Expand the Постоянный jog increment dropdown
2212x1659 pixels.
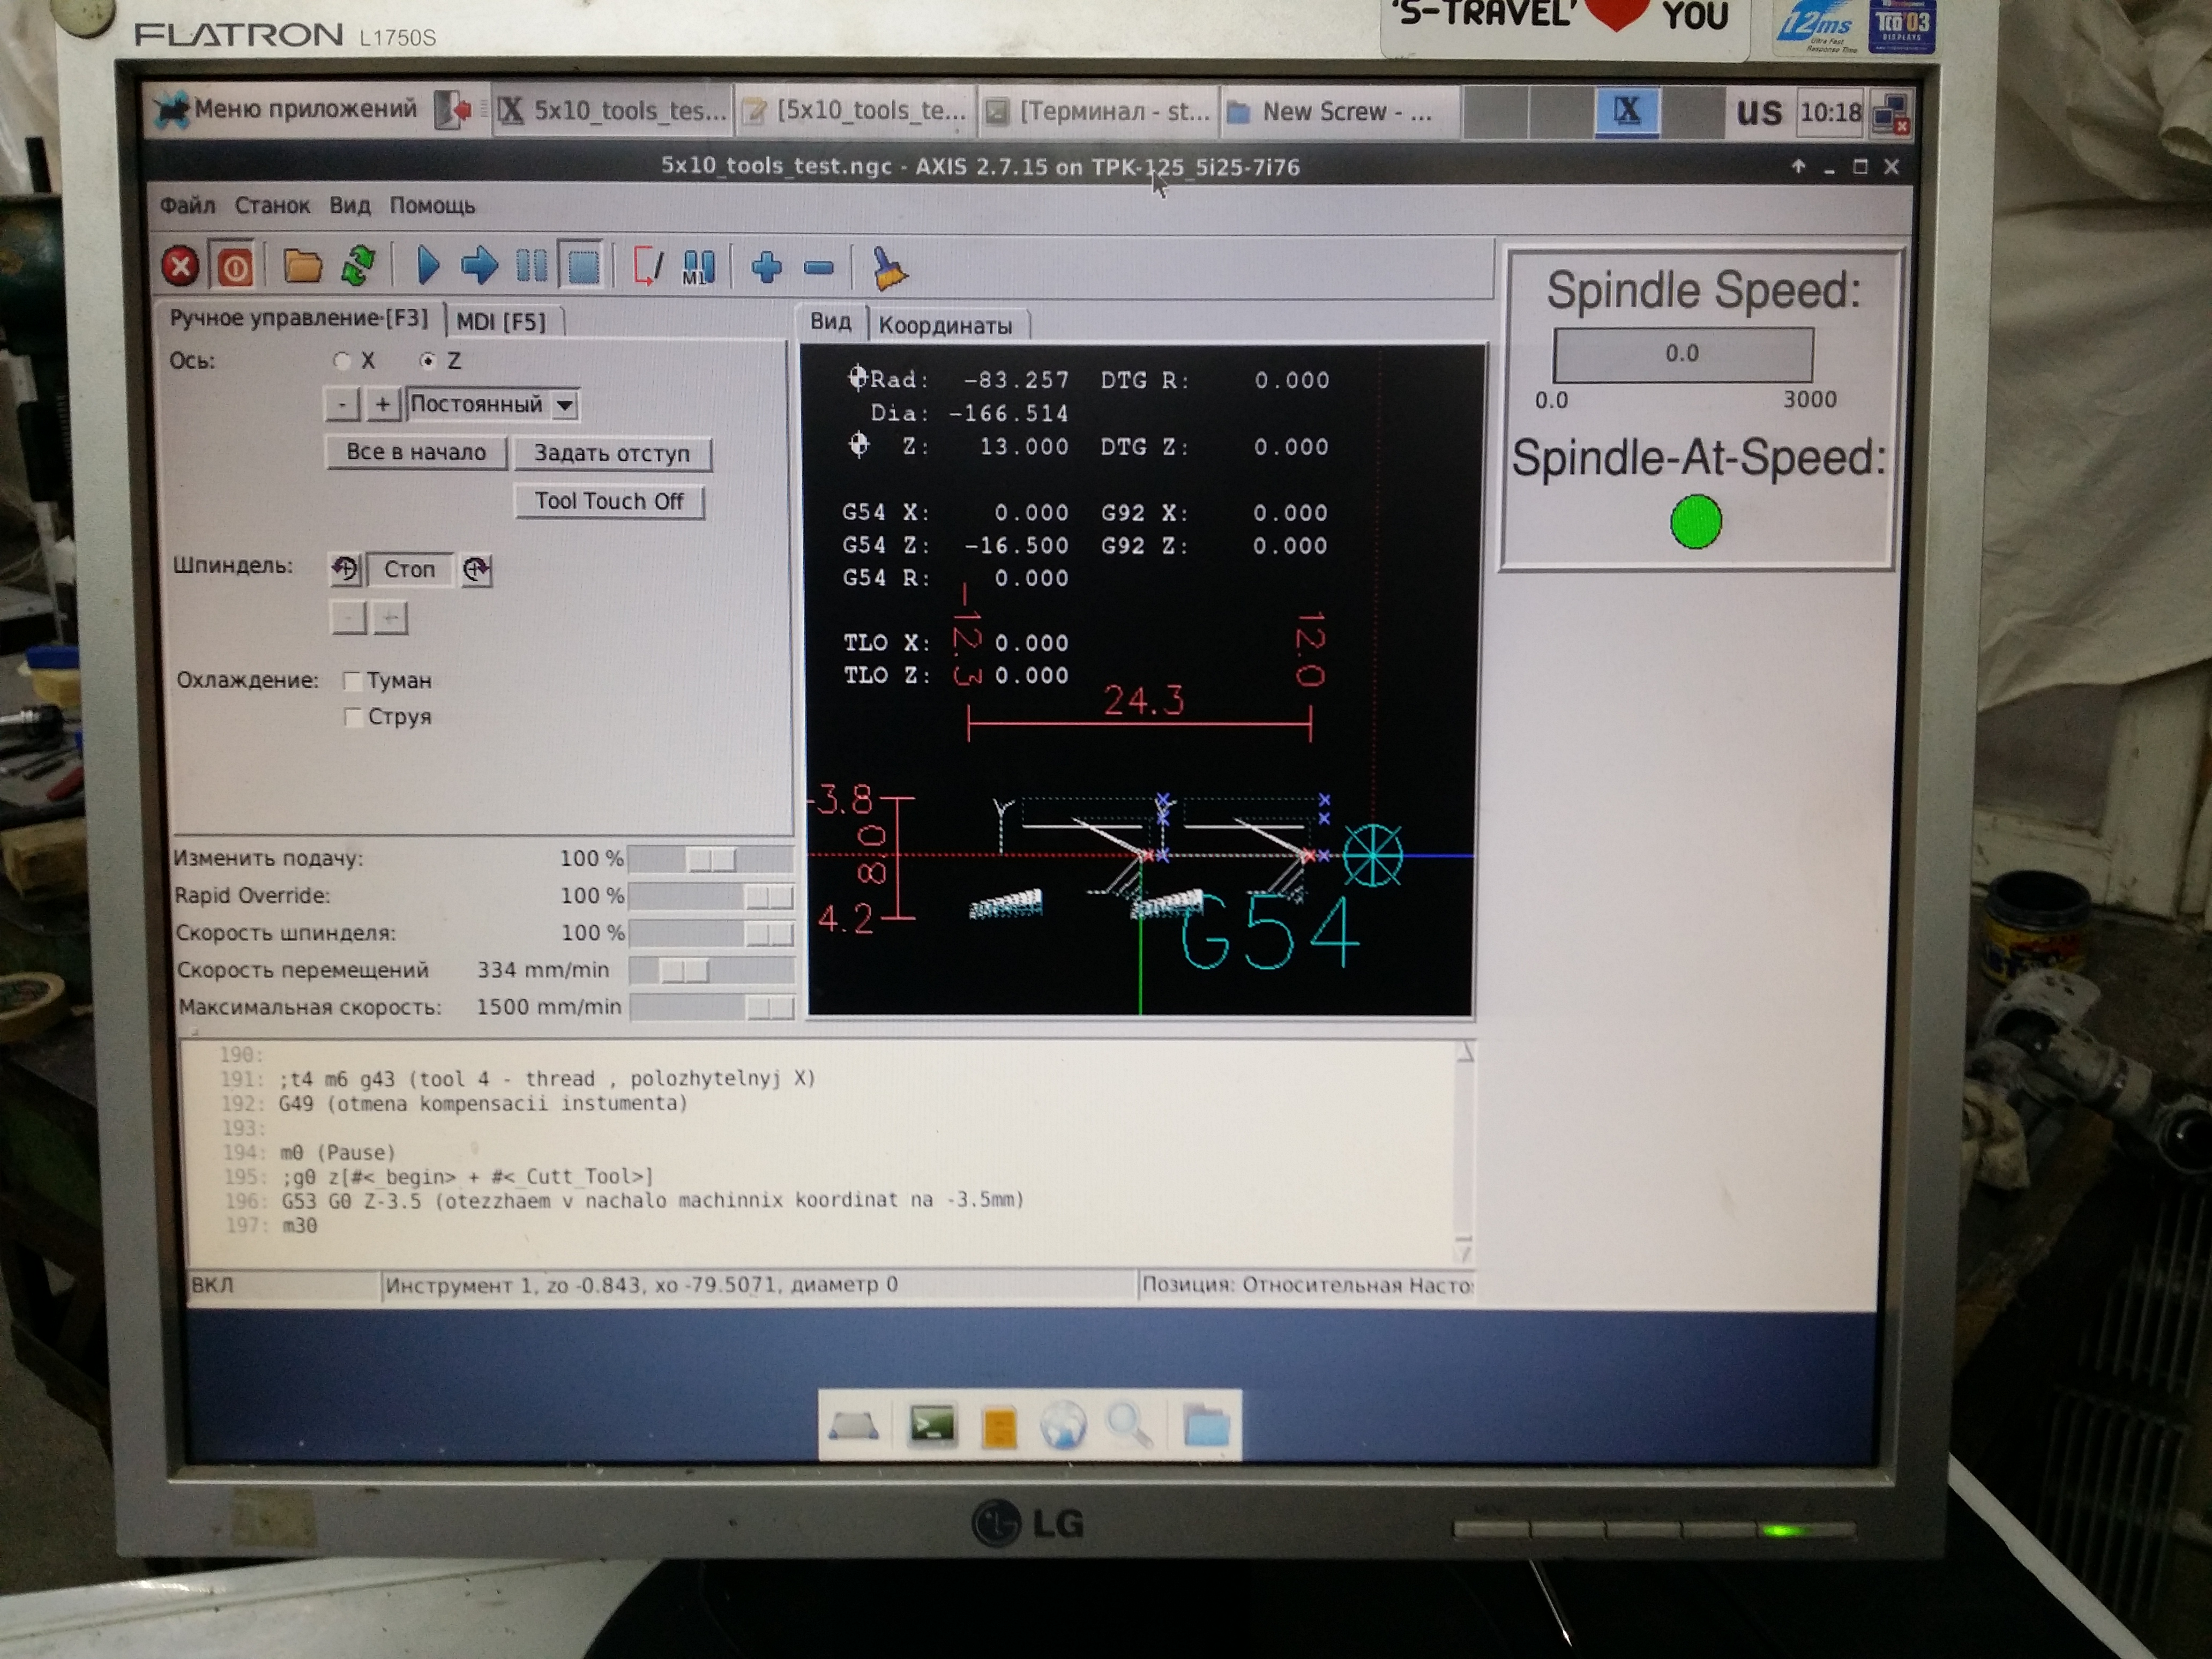pos(565,405)
